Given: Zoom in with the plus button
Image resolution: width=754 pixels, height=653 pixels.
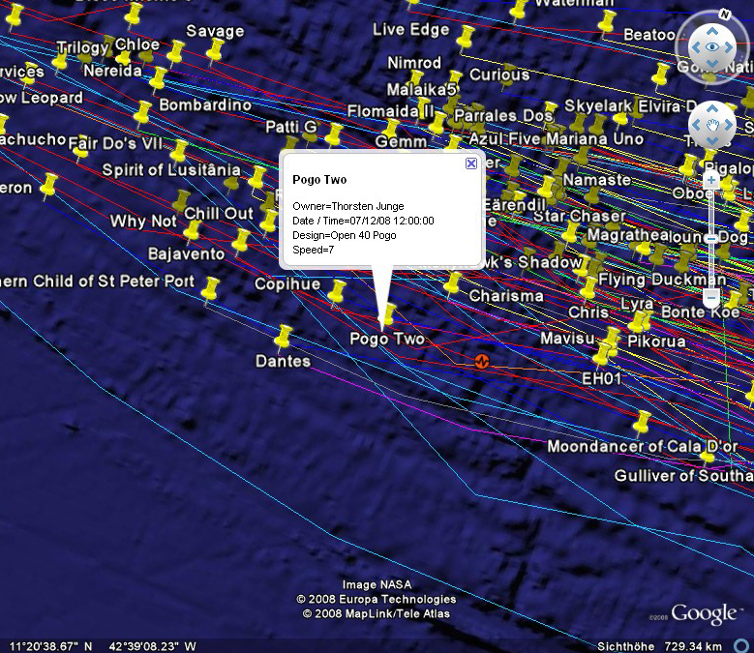Looking at the screenshot, I should click(711, 180).
